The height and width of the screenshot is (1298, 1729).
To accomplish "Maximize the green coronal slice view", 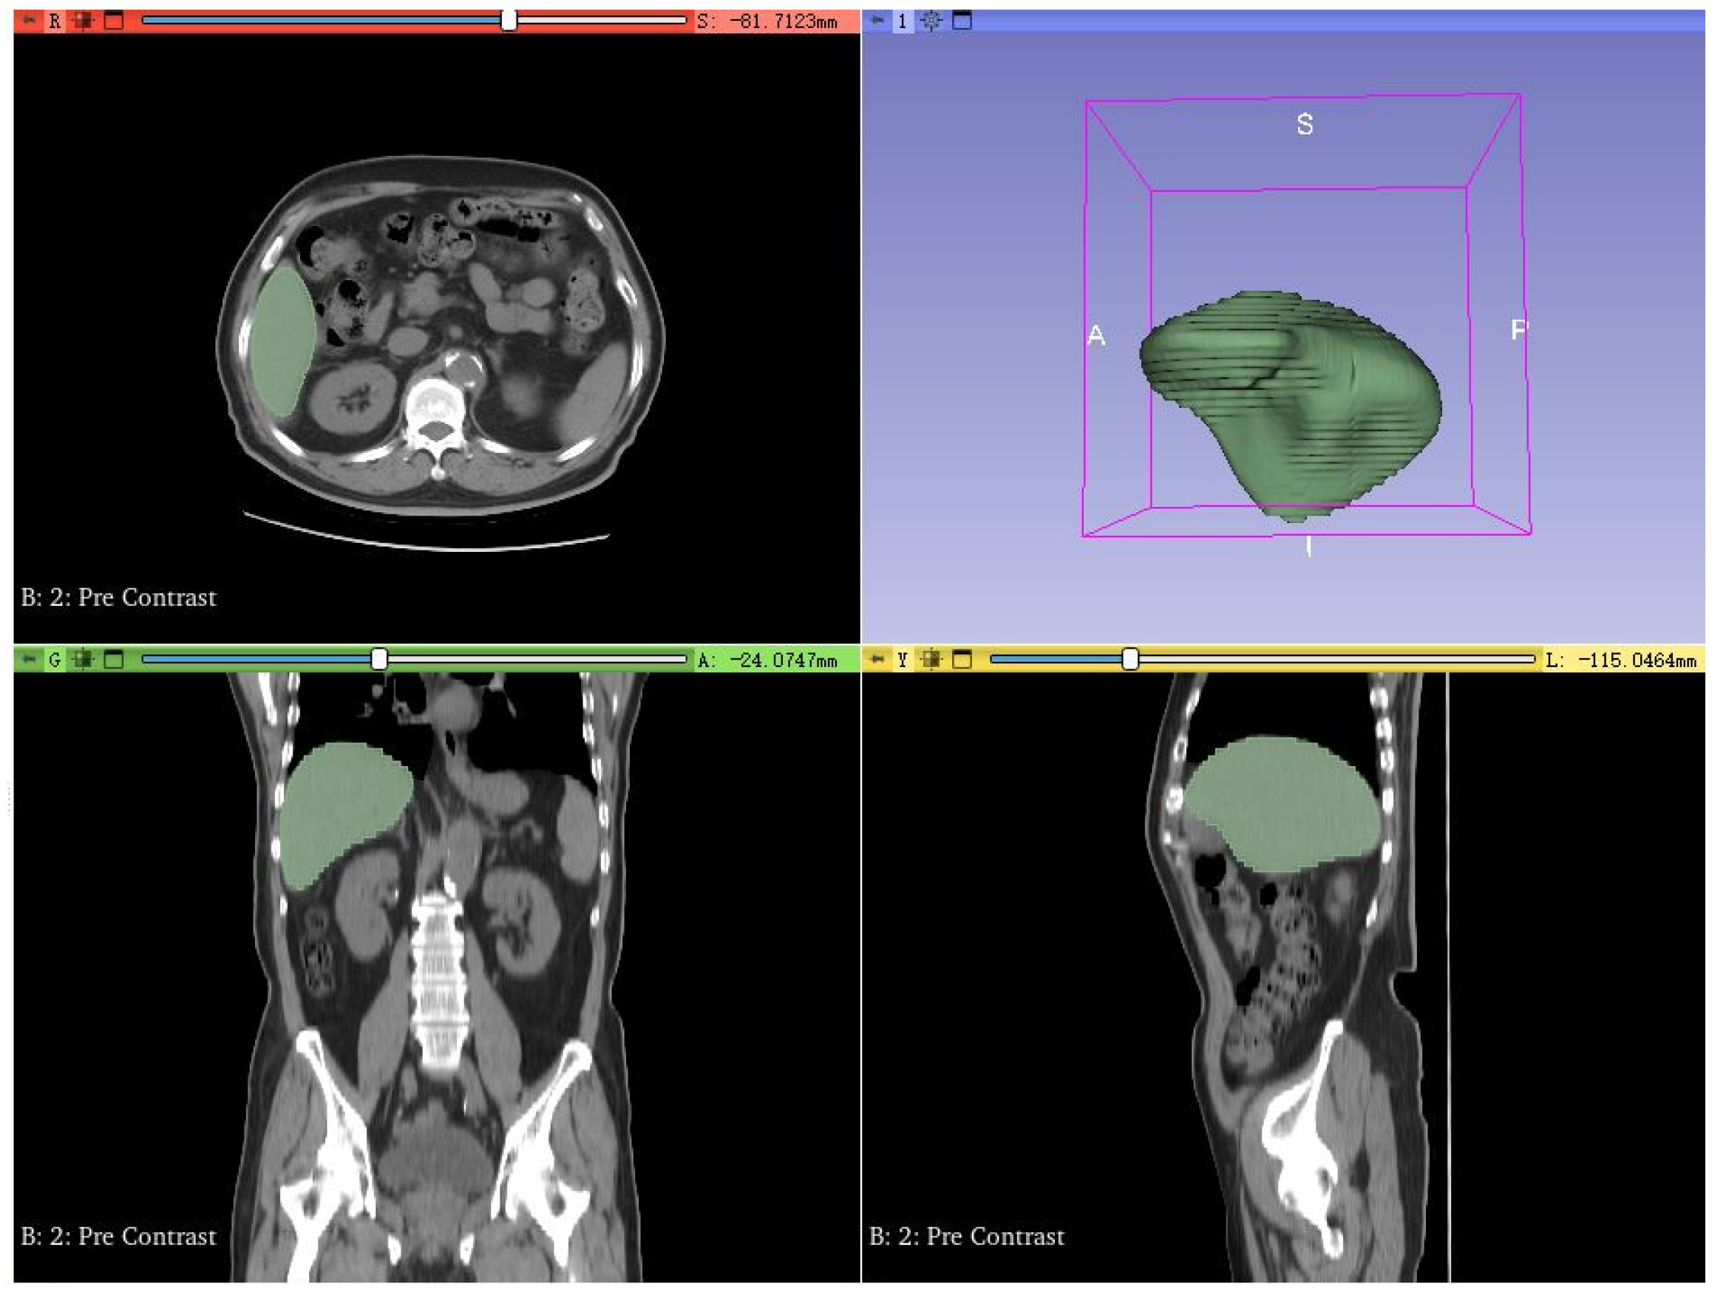I will click(x=114, y=660).
